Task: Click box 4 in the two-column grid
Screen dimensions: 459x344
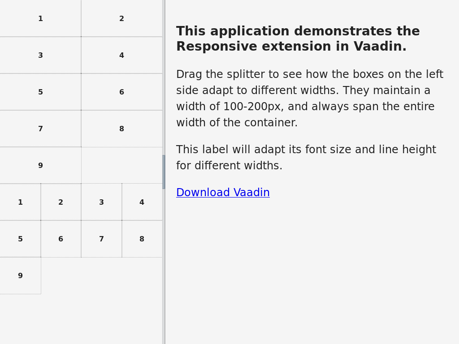Action: coord(122,55)
